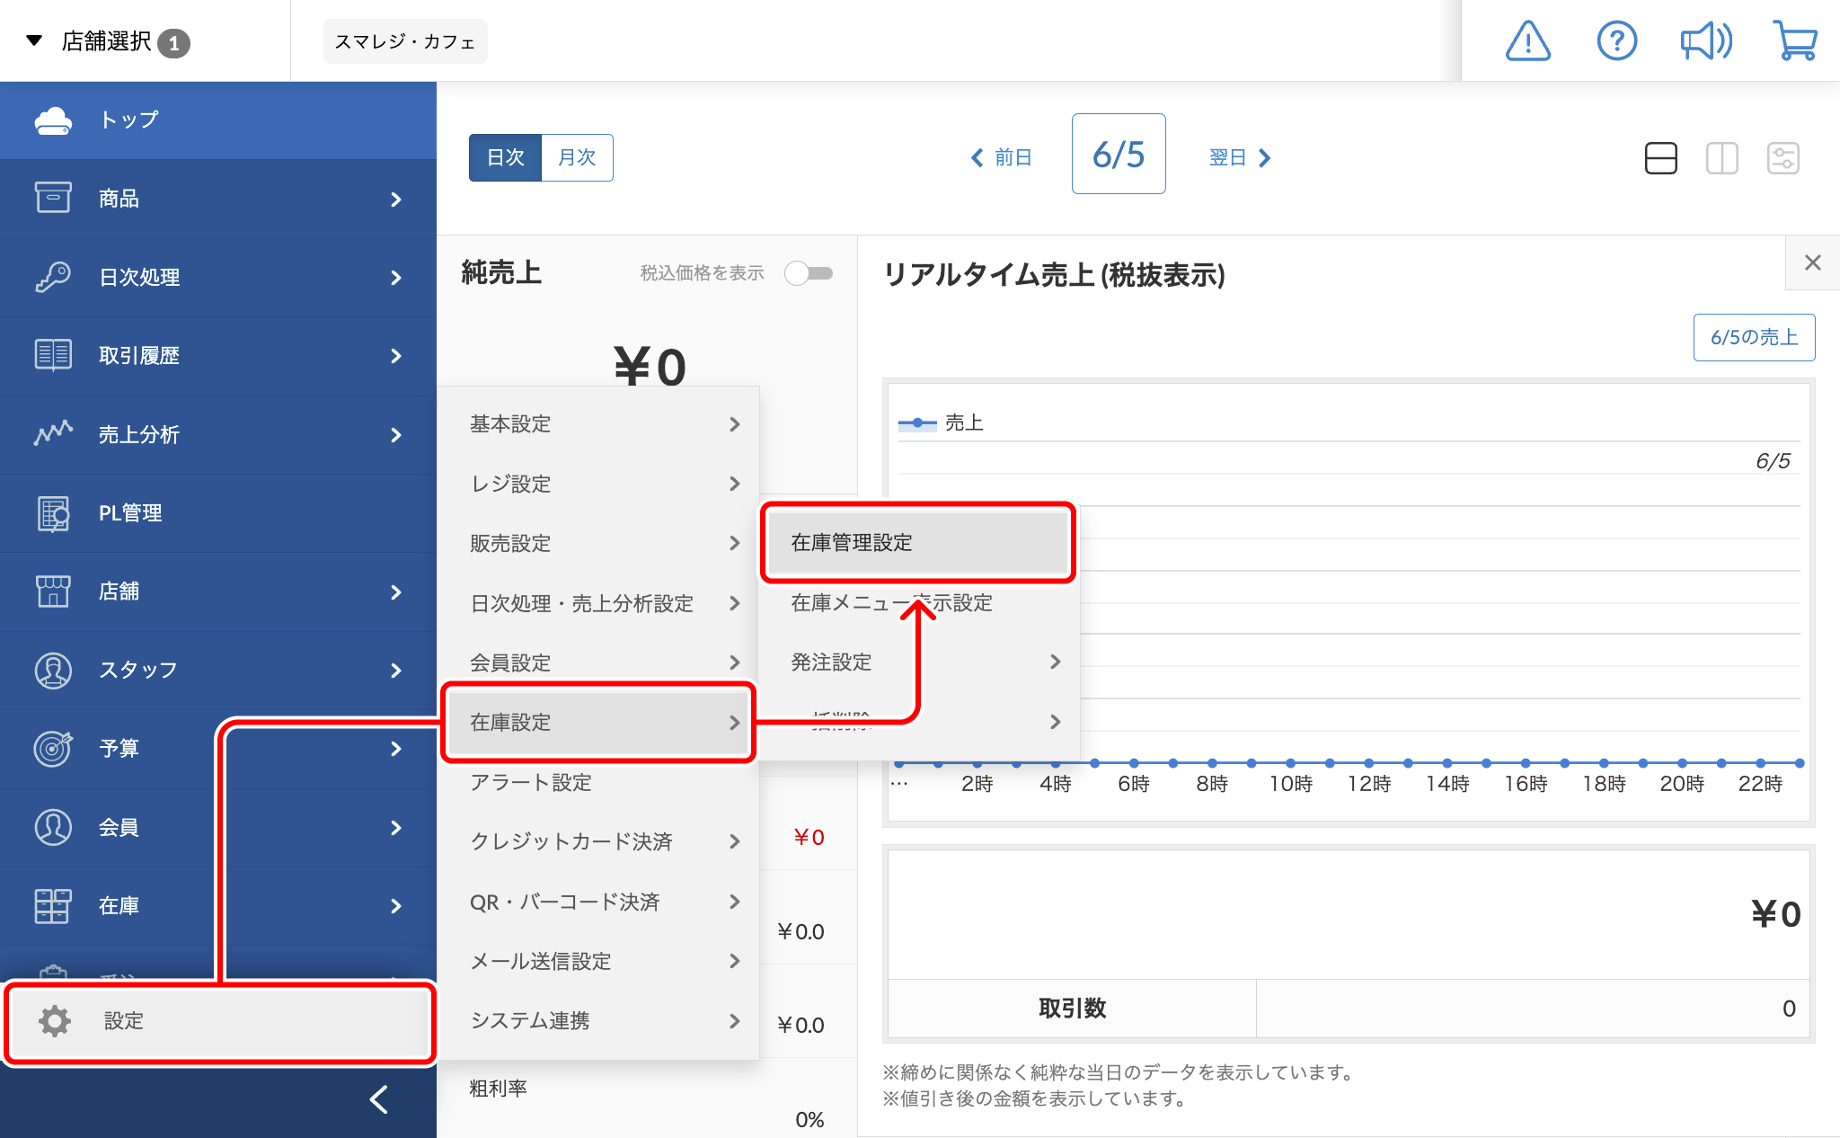Click the shelf icon beside 在庫
1840x1138 pixels.
click(x=53, y=906)
